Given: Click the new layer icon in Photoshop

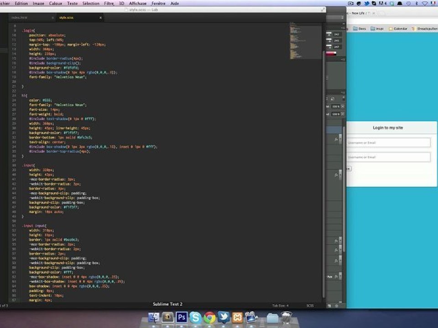Looking at the screenshot, I should 329,306.
